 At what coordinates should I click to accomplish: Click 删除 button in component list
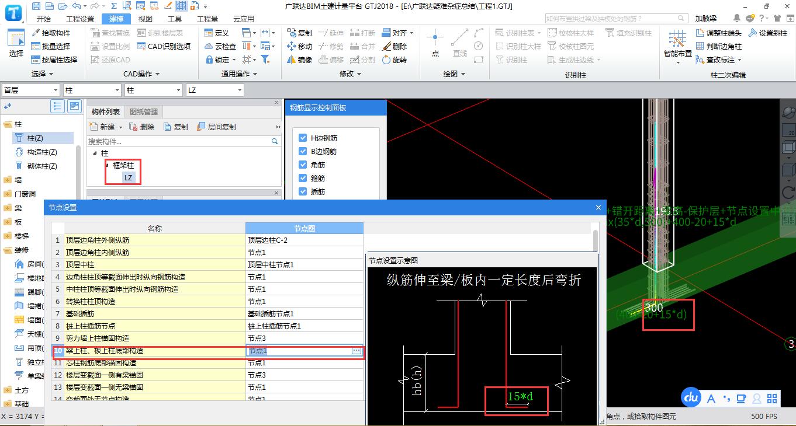coord(142,127)
